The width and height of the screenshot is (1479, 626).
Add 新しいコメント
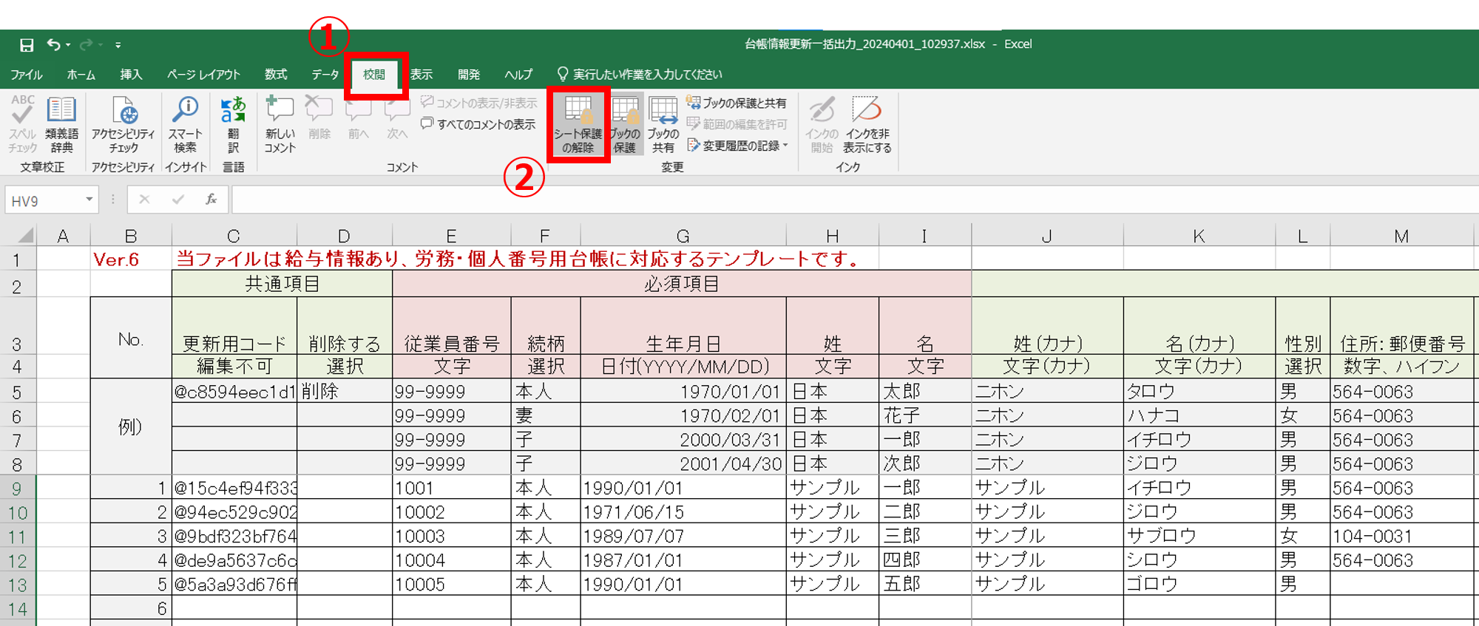click(x=280, y=124)
